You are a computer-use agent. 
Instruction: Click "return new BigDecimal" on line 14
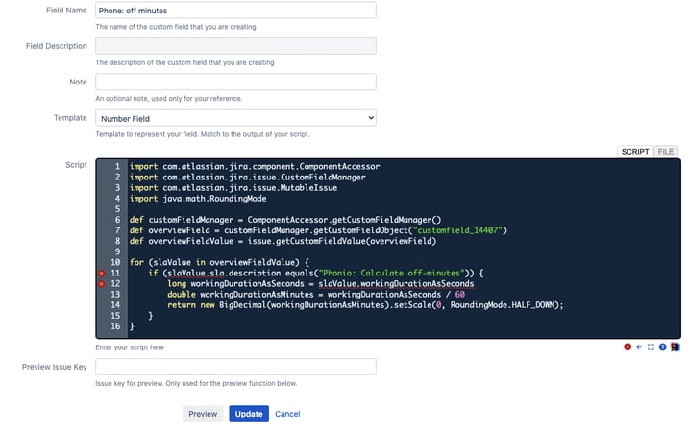217,304
